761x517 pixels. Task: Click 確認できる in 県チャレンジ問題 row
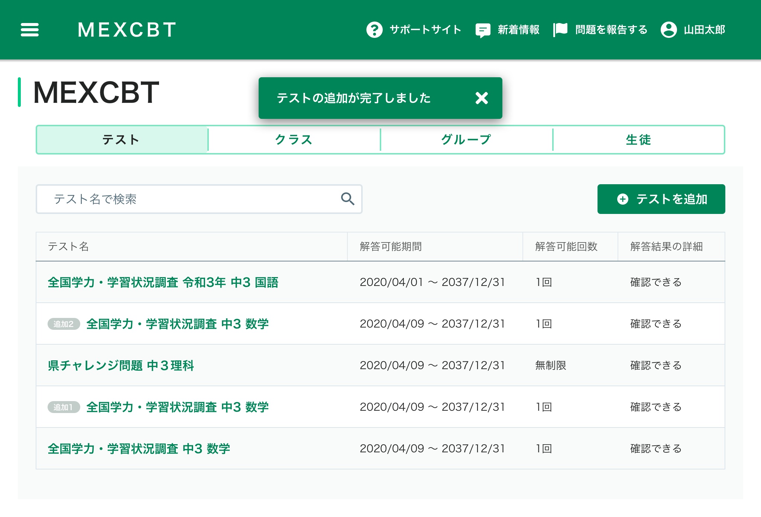pos(656,365)
